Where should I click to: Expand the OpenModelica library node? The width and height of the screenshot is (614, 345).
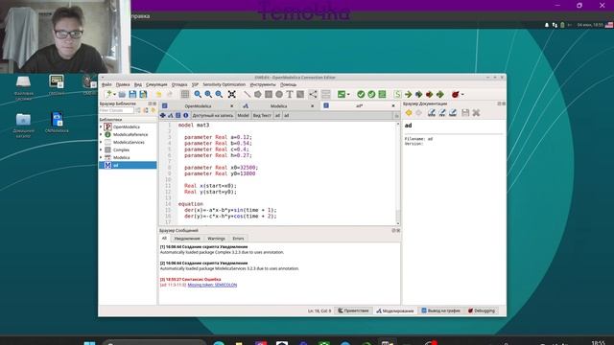(x=101, y=127)
